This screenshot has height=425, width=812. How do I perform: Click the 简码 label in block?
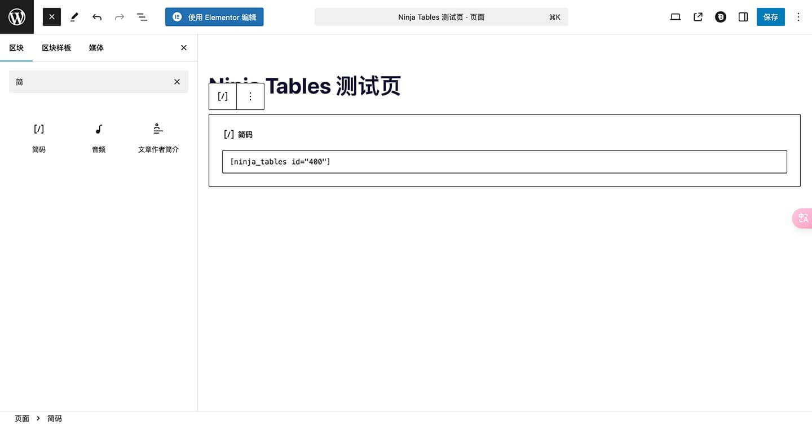pyautogui.click(x=245, y=135)
